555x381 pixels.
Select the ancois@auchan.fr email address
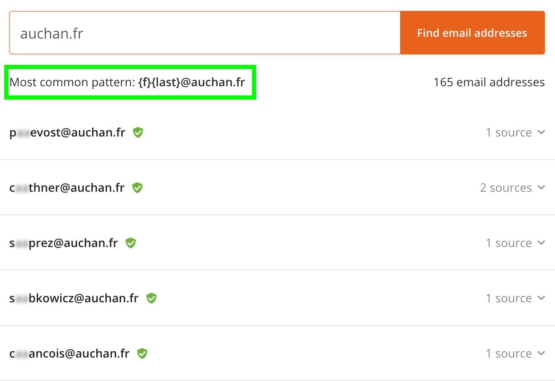[x=69, y=353]
